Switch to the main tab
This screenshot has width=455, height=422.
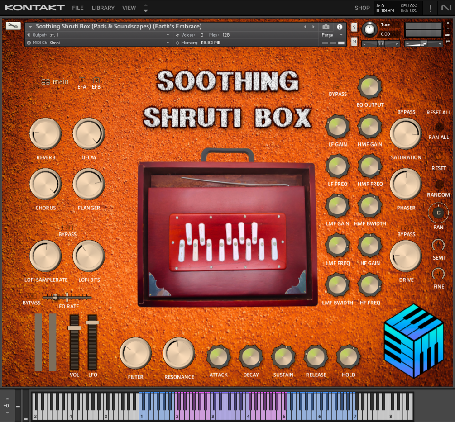(x=55, y=82)
